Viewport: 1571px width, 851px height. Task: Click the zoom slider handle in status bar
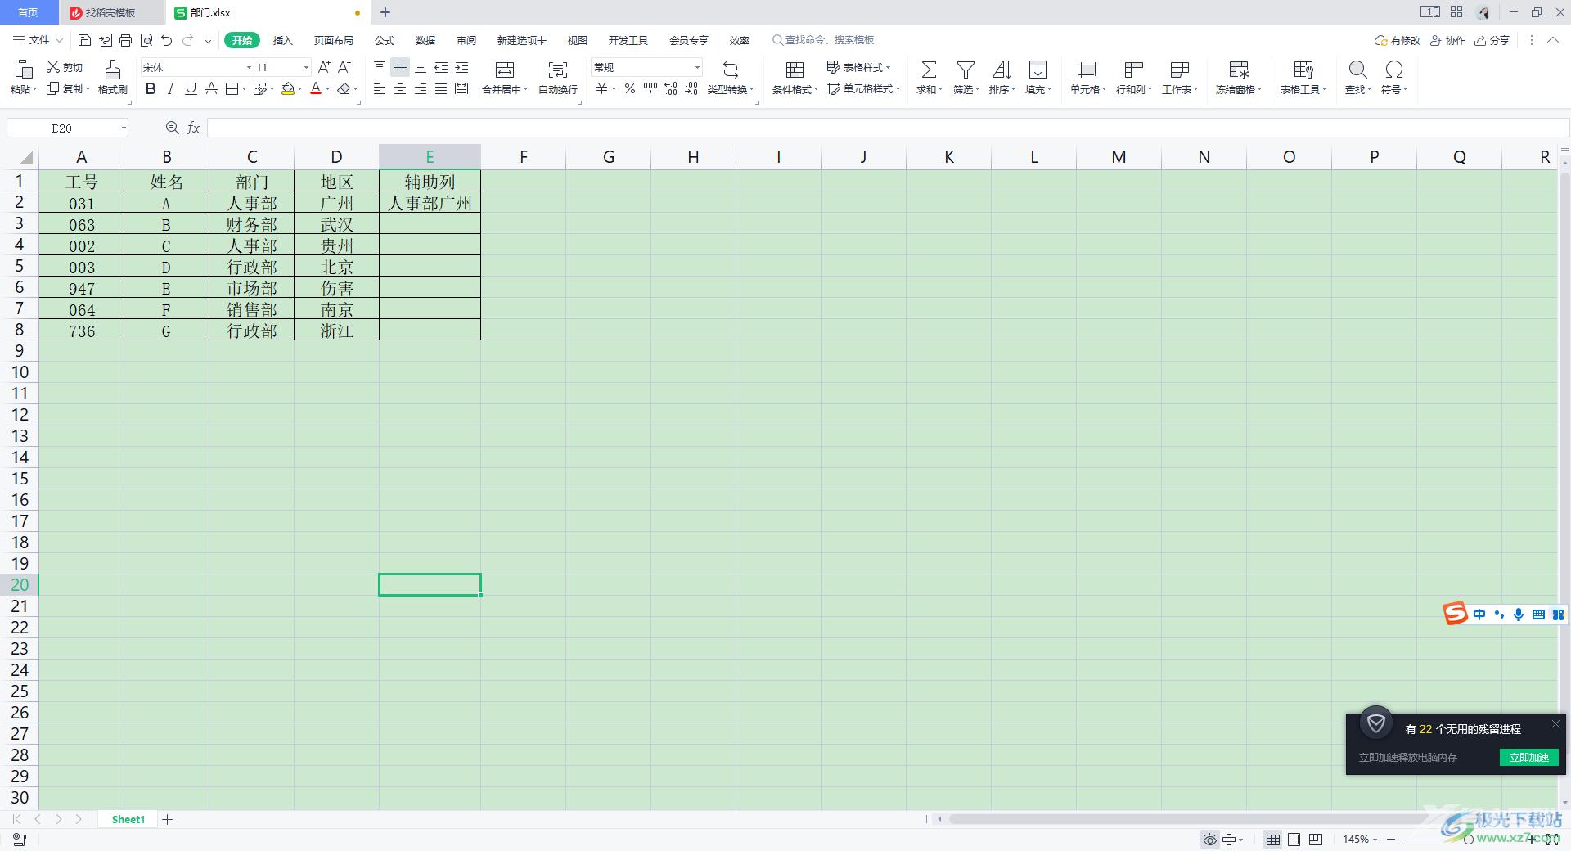1468,840
